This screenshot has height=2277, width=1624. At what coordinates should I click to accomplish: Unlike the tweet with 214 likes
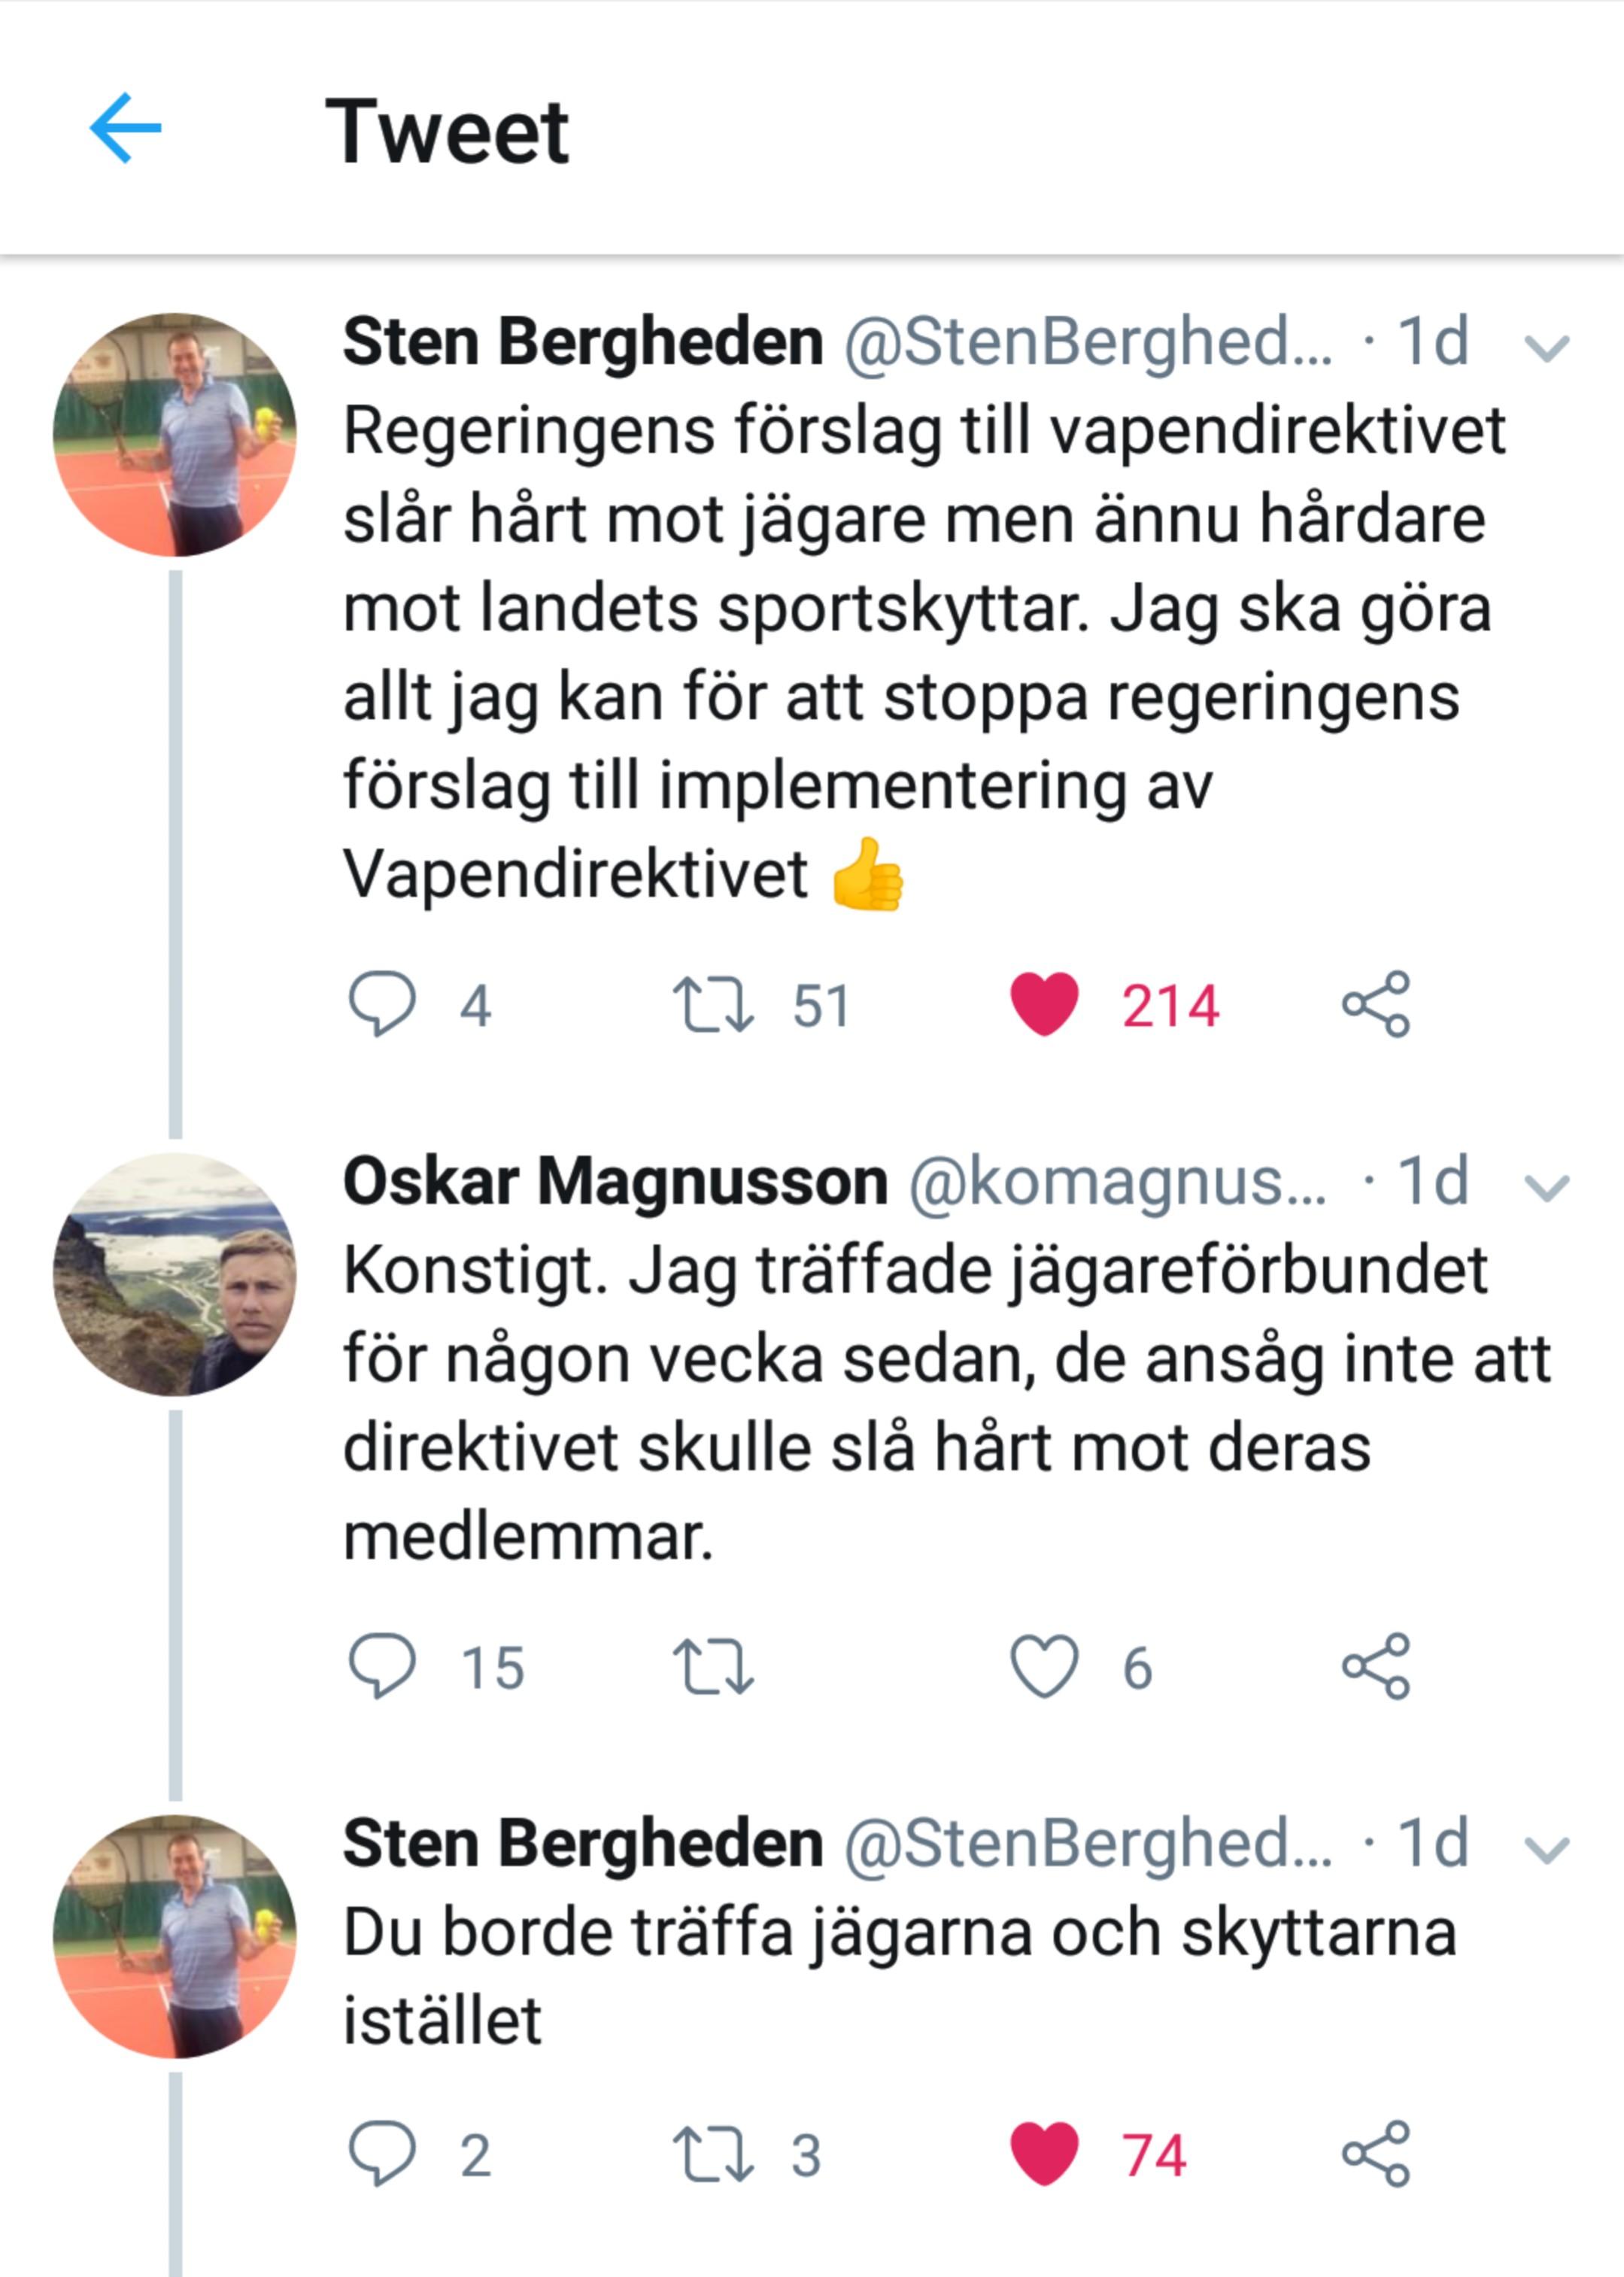(1044, 1003)
